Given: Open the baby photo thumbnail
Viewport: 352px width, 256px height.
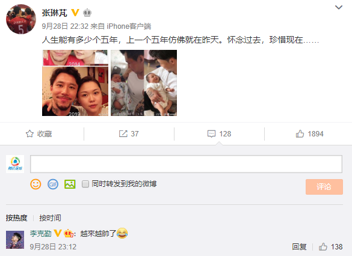Looking at the screenshot, I should tap(144, 83).
